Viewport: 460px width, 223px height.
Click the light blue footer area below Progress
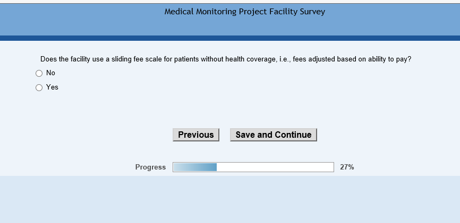pyautogui.click(x=230, y=199)
